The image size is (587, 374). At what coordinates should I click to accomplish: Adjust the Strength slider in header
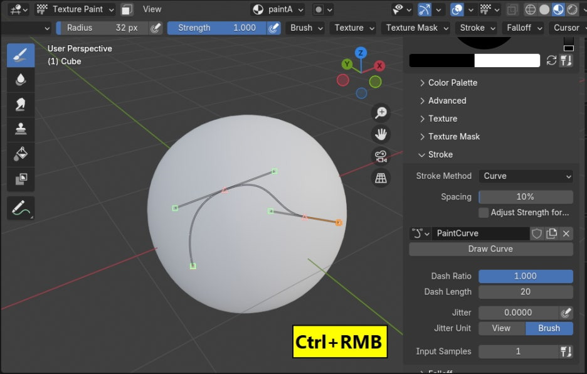tap(217, 28)
